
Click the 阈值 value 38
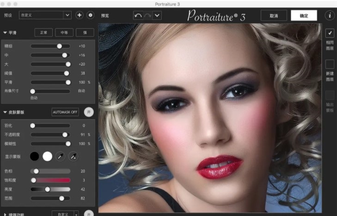coord(83,73)
